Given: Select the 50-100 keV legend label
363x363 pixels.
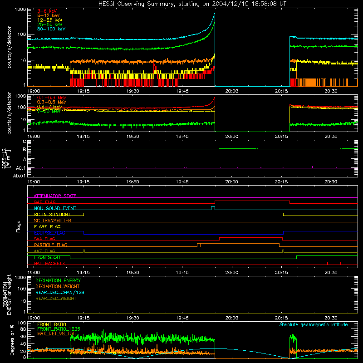Looking at the screenshot, I should coord(51,29).
